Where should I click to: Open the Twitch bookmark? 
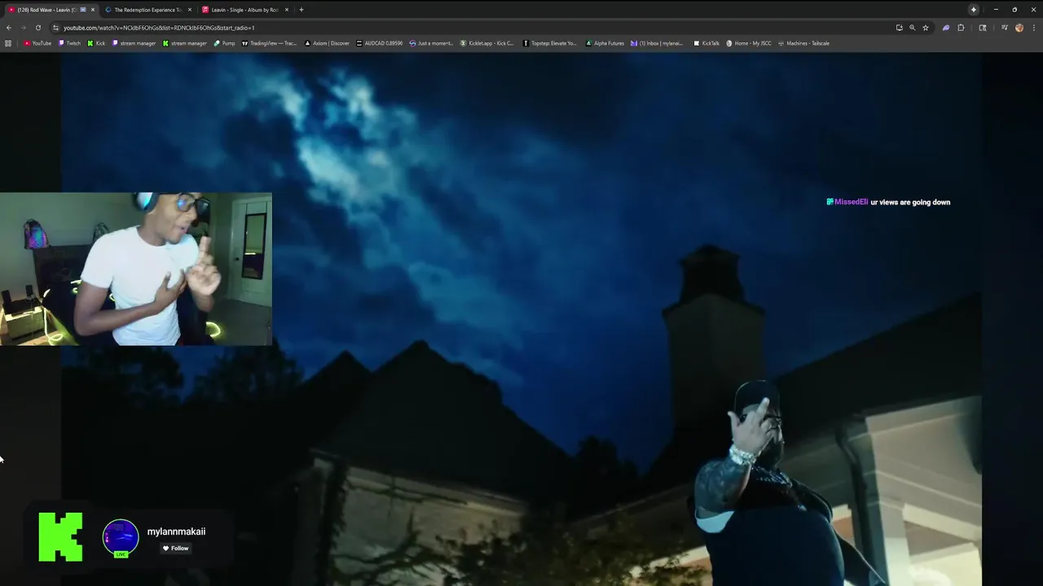coord(70,43)
